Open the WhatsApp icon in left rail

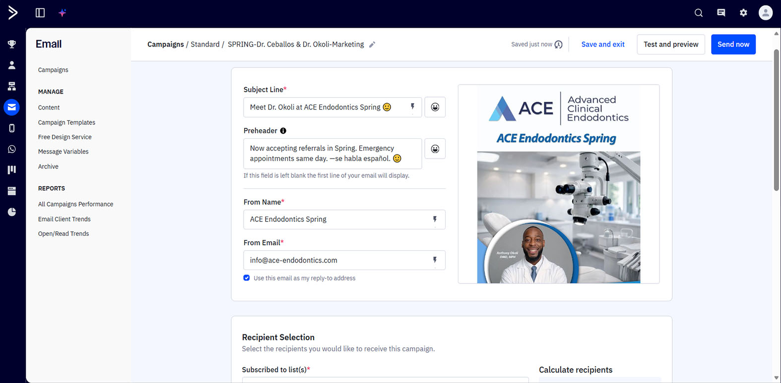coord(12,149)
